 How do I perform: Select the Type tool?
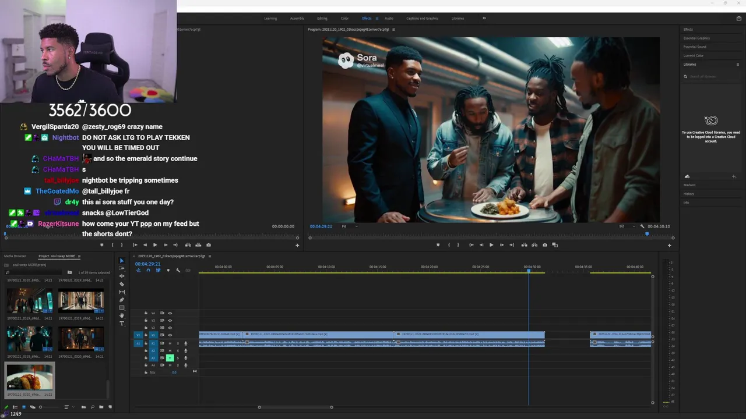click(x=122, y=323)
